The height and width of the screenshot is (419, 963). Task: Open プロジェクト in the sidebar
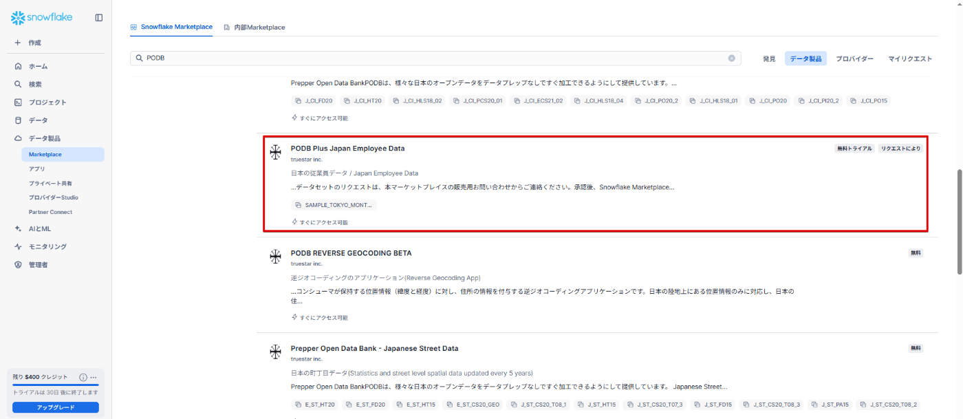coord(47,103)
